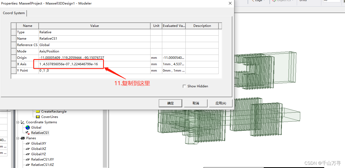
Task: Click the 'Origin' name cell
Action: click(27, 58)
